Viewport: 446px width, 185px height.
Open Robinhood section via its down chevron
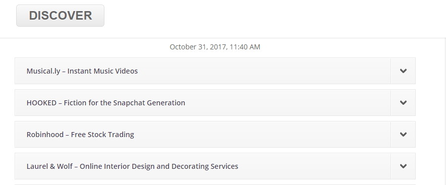click(x=403, y=135)
